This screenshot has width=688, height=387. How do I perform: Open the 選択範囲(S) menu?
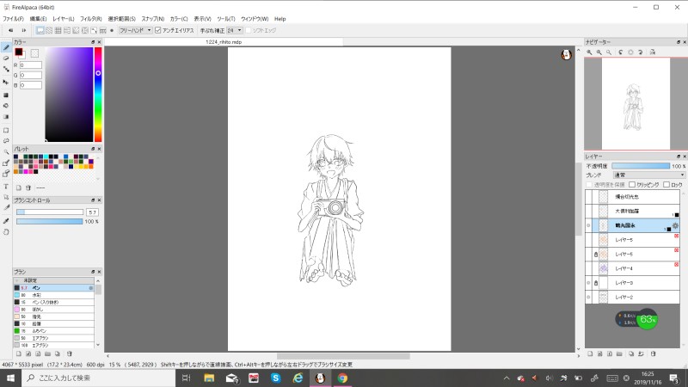[x=122, y=19]
